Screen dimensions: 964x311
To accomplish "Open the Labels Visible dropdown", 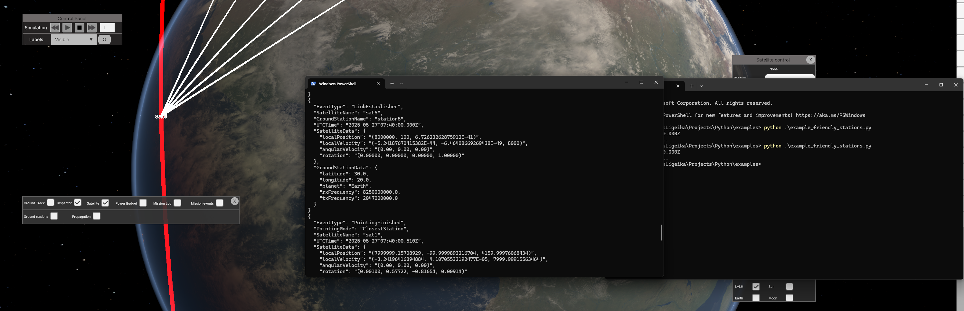I will pos(73,39).
